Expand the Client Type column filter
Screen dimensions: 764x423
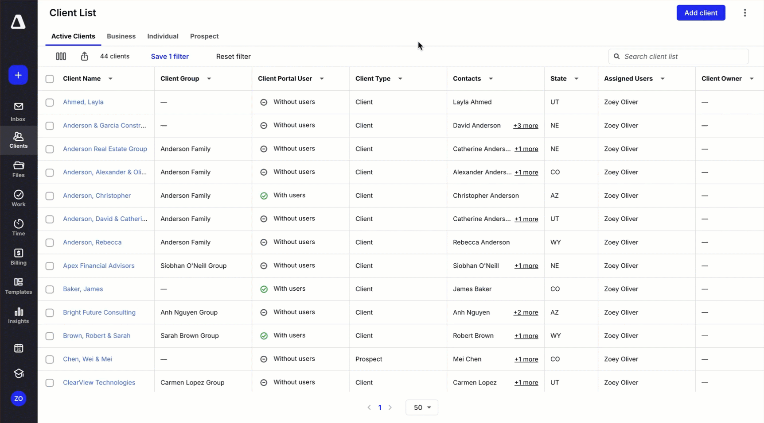coord(400,79)
